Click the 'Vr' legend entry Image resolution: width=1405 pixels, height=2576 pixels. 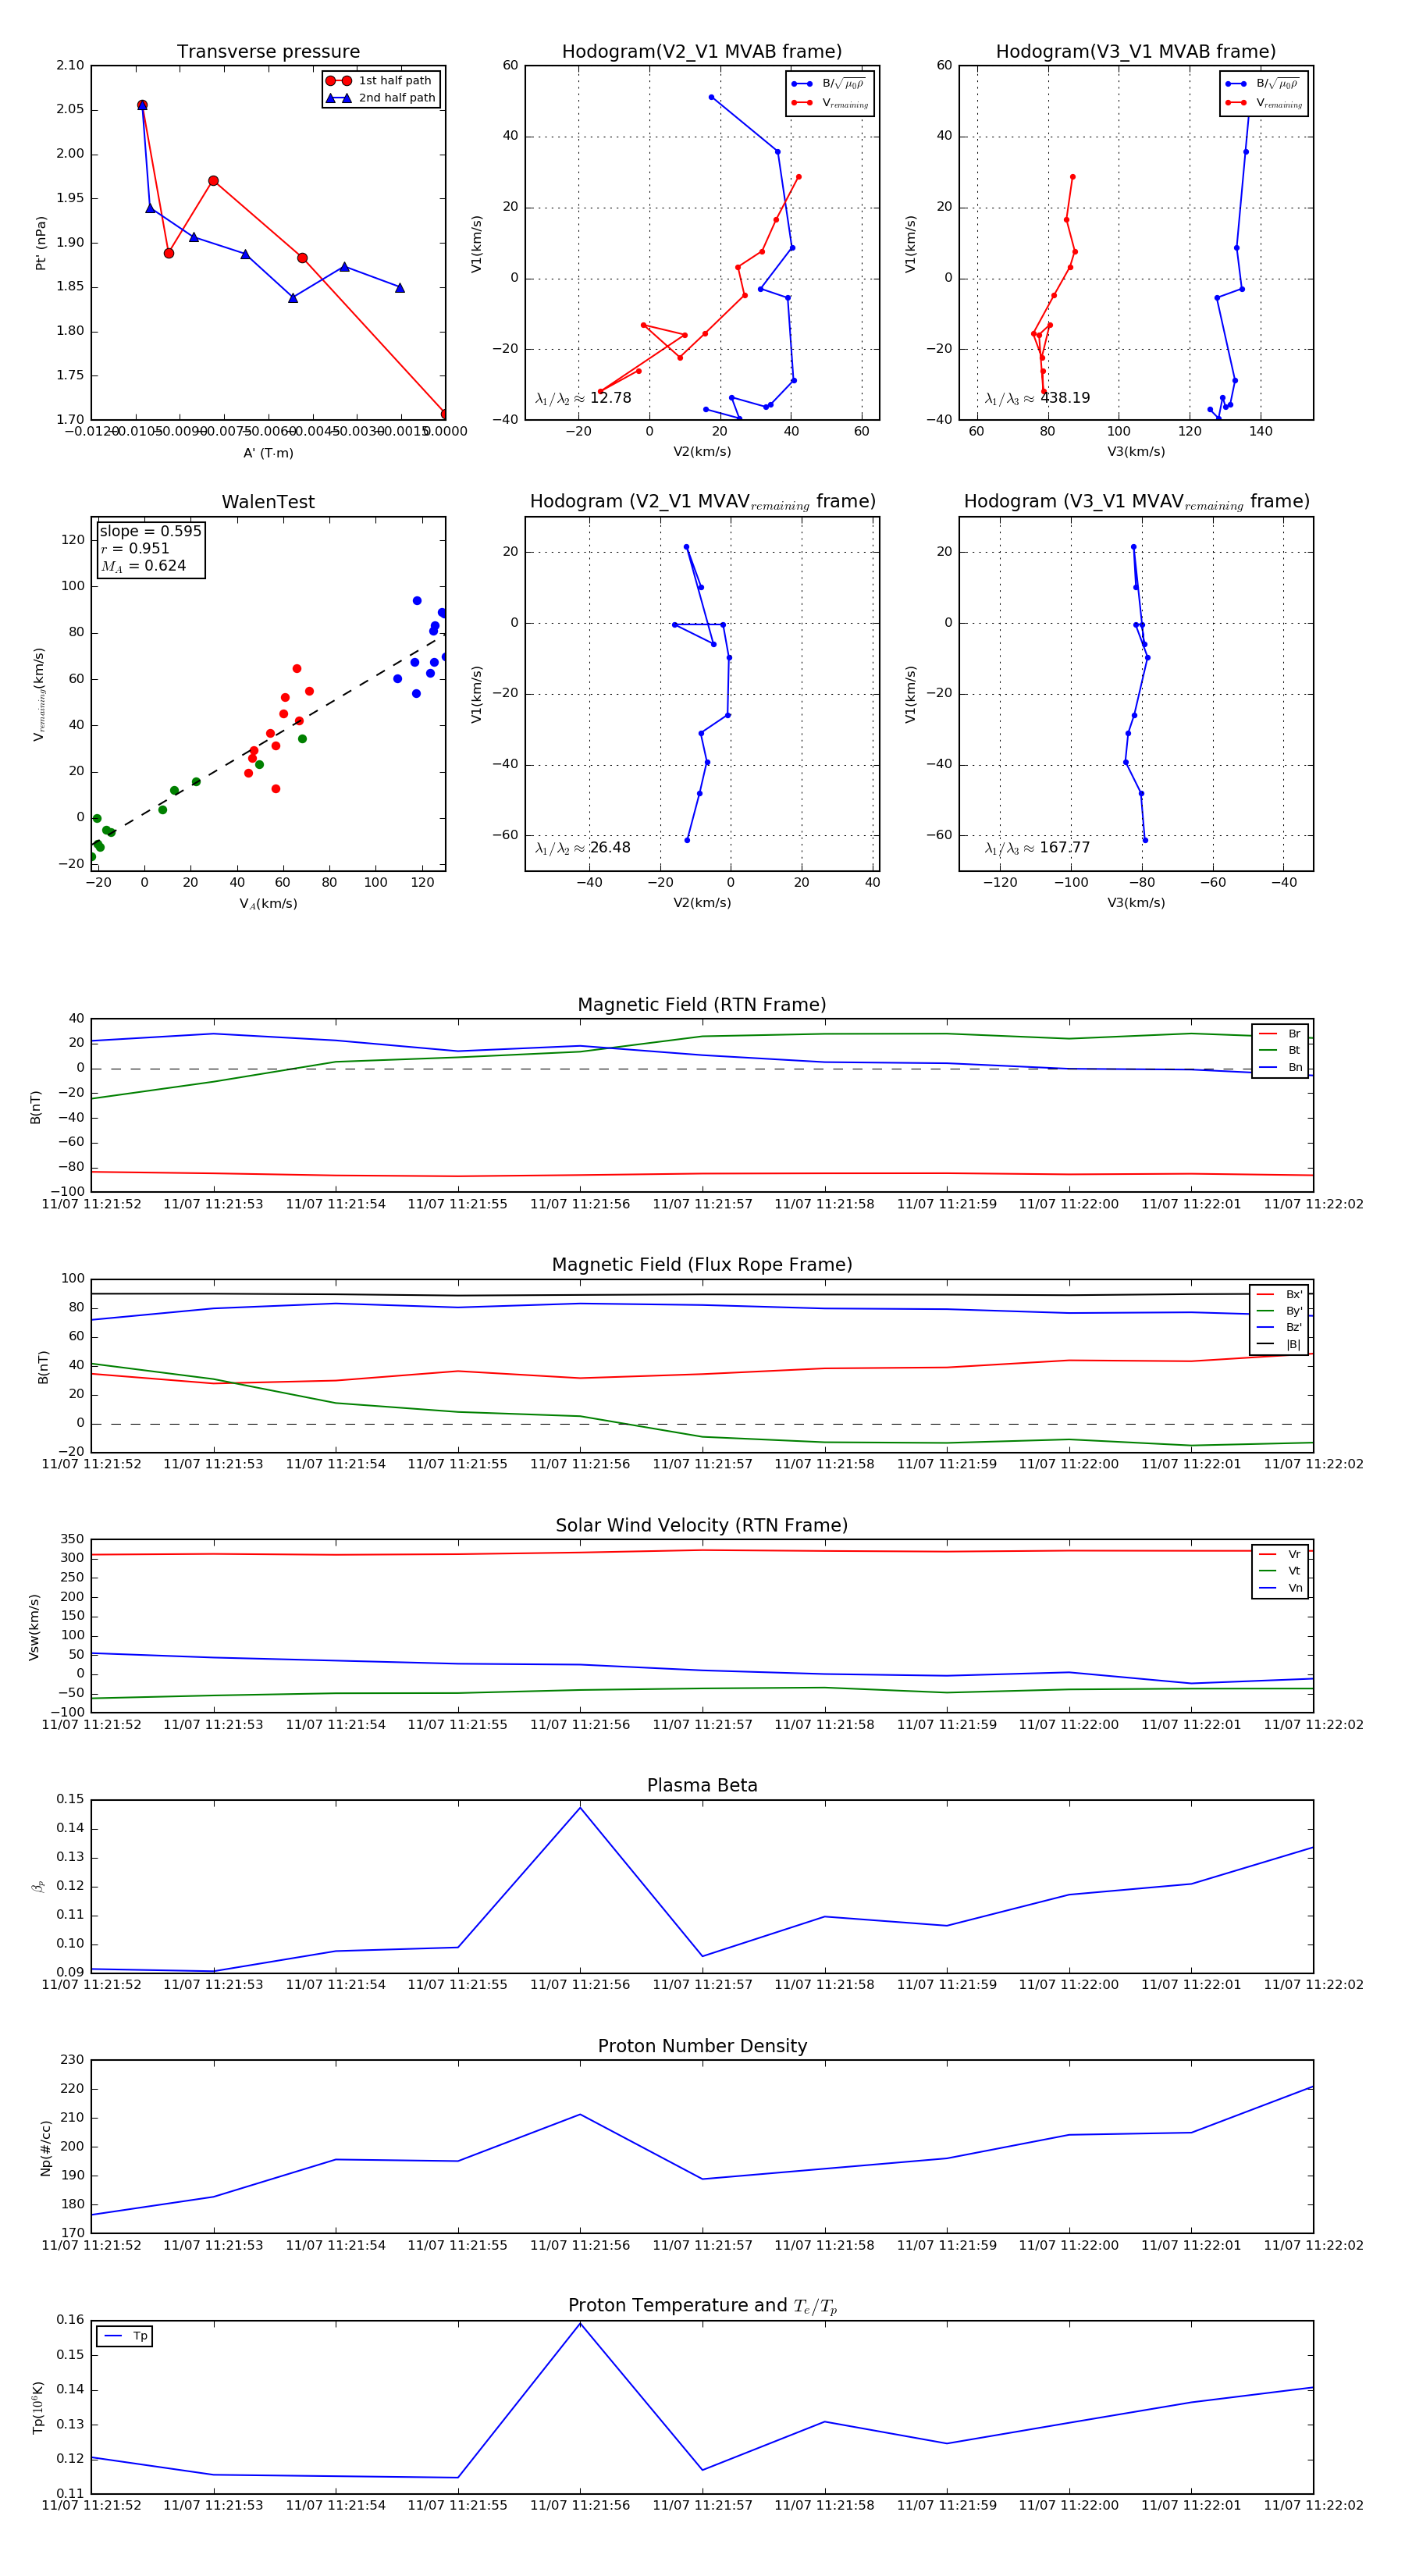coord(1281,1554)
